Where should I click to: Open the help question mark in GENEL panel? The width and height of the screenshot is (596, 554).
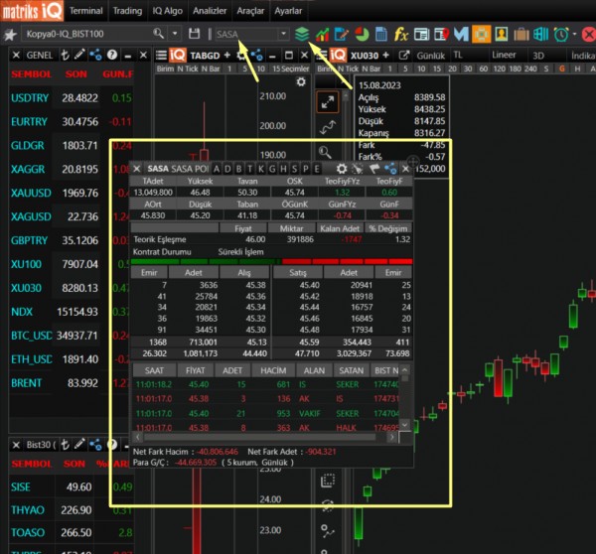pyautogui.click(x=111, y=55)
